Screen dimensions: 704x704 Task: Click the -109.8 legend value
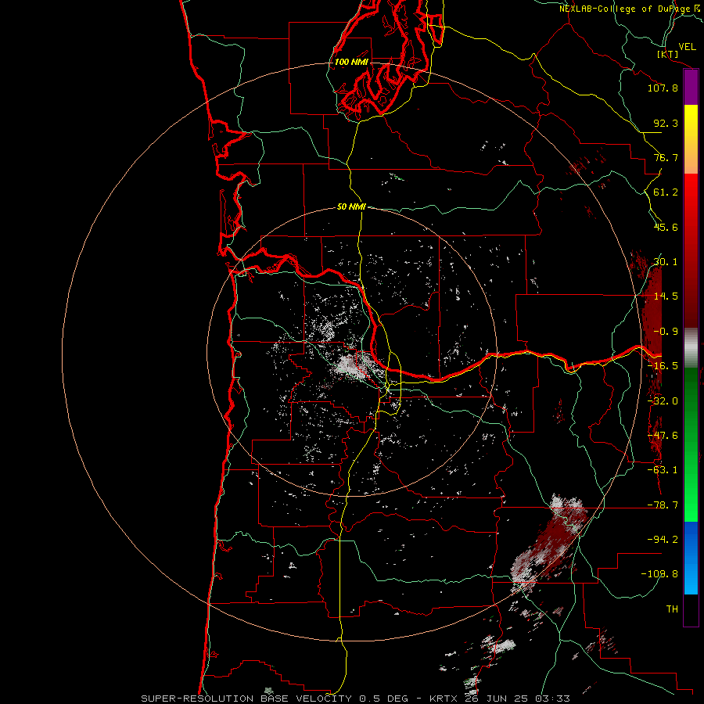659,574
